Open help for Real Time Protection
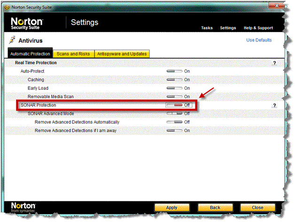The image size is (295, 222). 274,63
